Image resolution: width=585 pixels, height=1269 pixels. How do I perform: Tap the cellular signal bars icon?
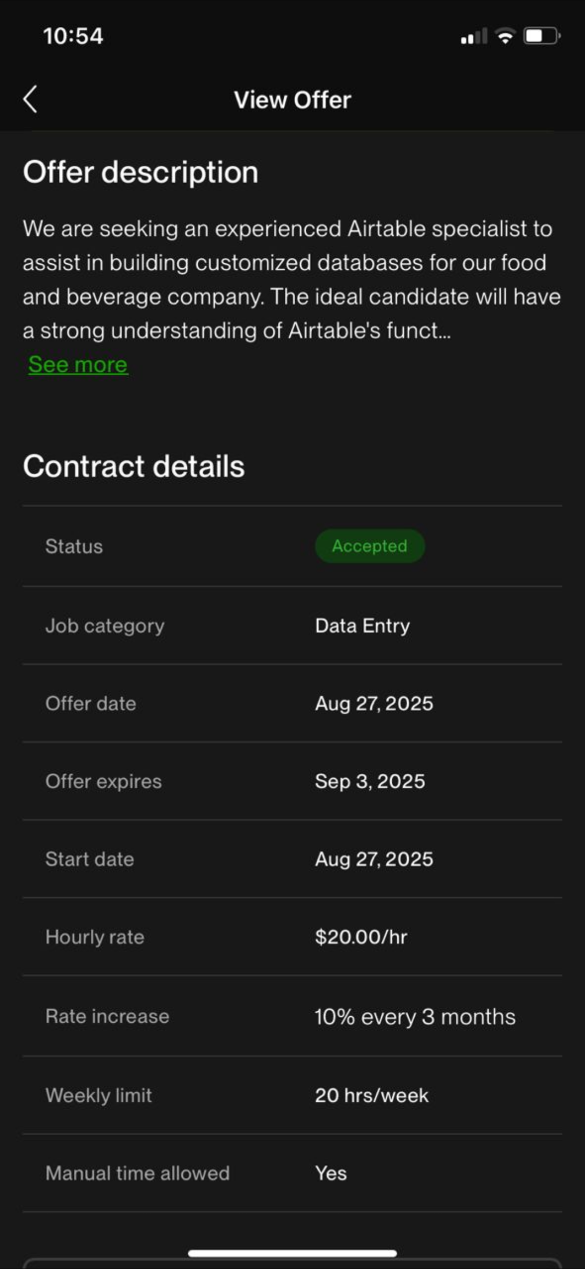[474, 37]
